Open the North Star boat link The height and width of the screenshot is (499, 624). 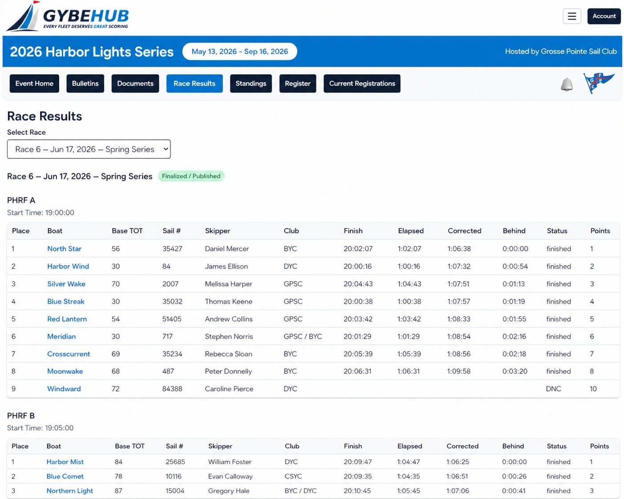click(x=65, y=249)
